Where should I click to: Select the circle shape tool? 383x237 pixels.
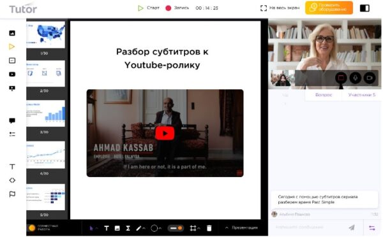click(154, 228)
